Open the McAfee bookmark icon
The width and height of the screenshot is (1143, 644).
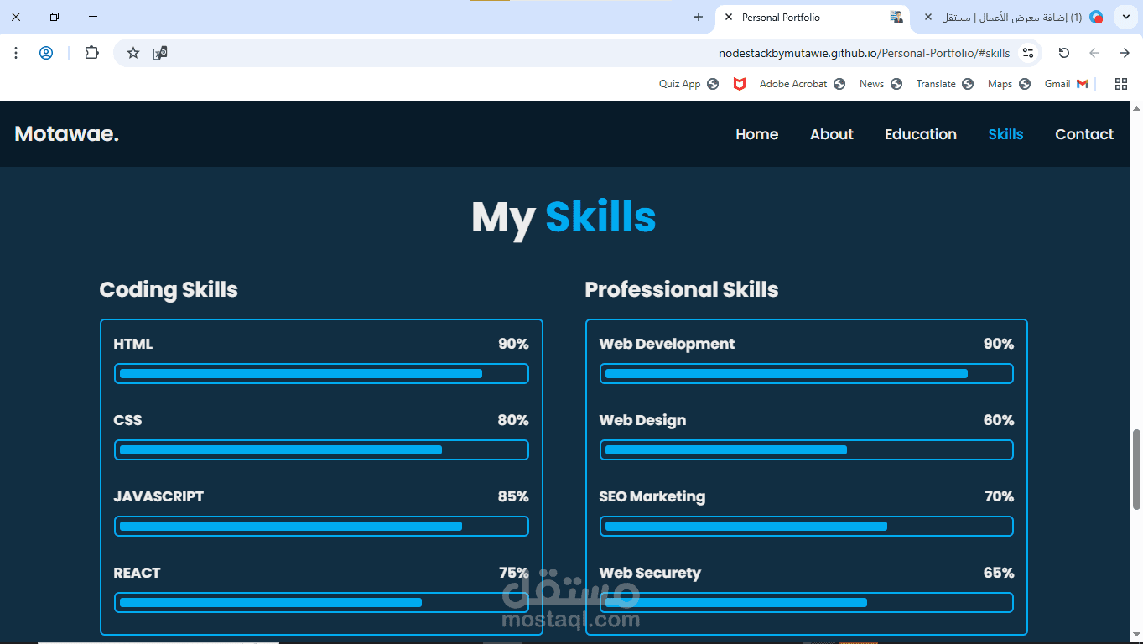740,84
